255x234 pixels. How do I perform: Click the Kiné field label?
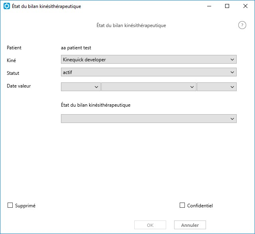(11, 60)
